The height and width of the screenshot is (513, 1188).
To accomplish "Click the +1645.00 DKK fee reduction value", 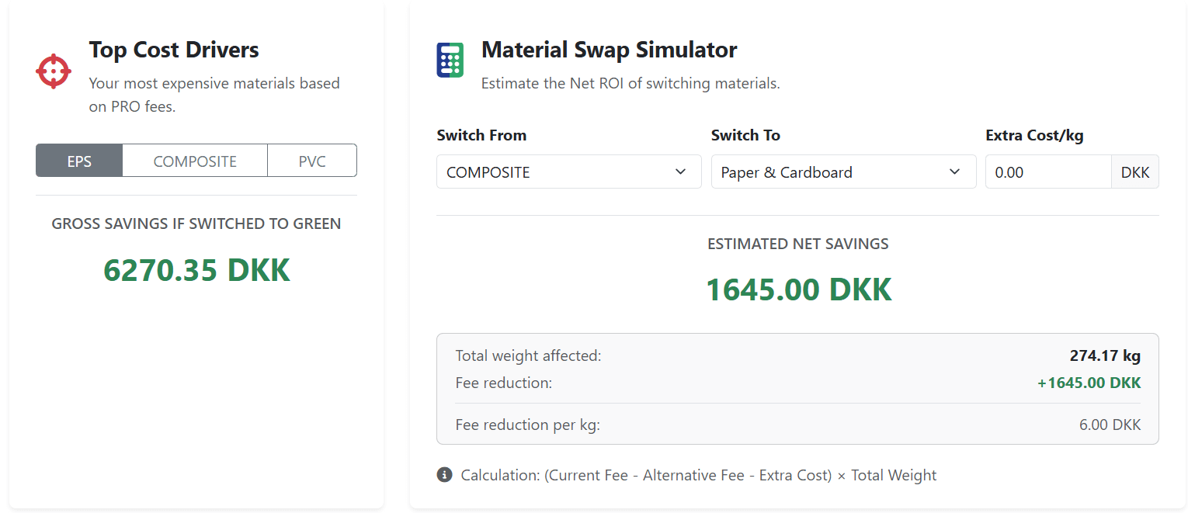I will pyautogui.click(x=1089, y=383).
